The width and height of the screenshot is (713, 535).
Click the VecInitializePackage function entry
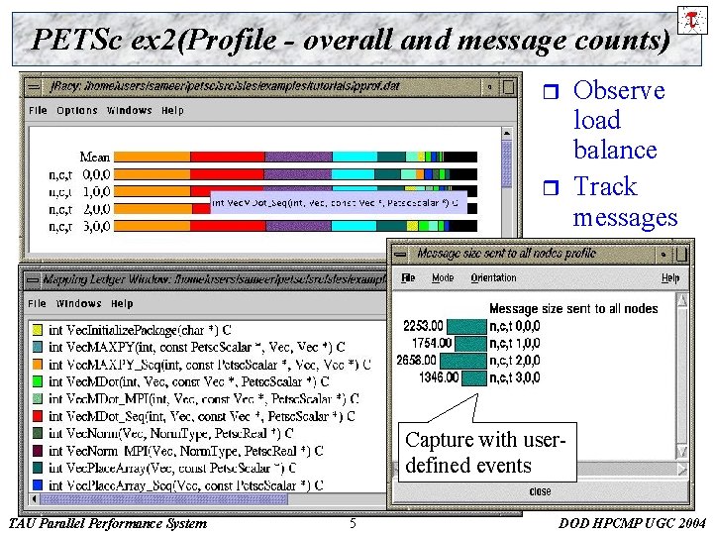[140, 330]
